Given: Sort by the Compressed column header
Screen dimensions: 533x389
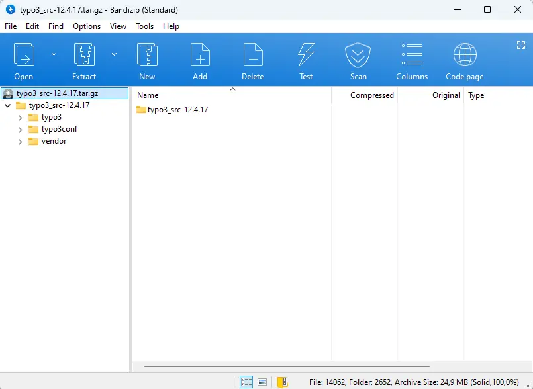Looking at the screenshot, I should [372, 95].
